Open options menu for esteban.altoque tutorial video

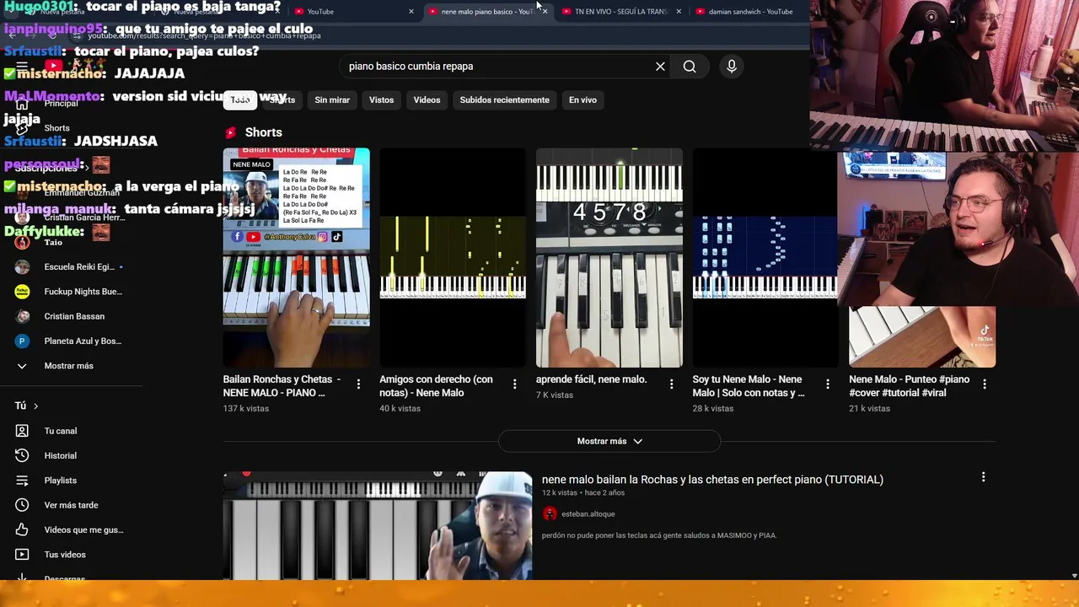[983, 477]
